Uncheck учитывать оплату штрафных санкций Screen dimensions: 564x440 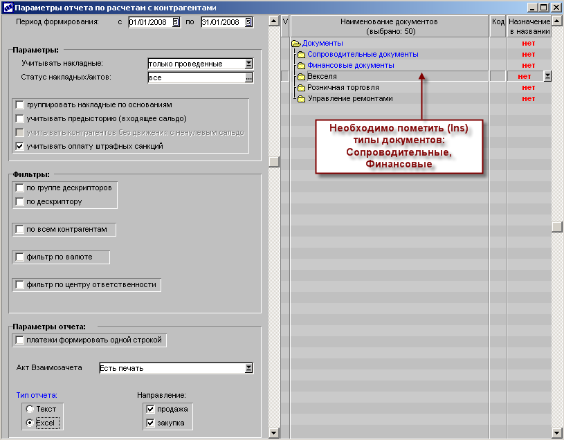pos(20,146)
